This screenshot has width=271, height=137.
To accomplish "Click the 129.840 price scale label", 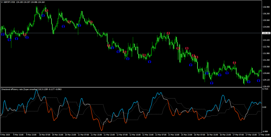I will point(266,73).
